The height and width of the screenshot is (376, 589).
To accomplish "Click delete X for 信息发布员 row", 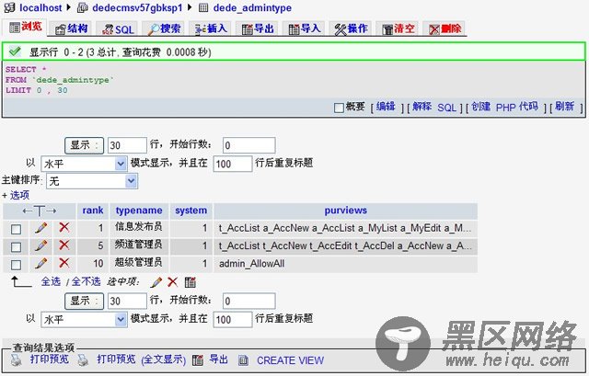I will tap(64, 227).
